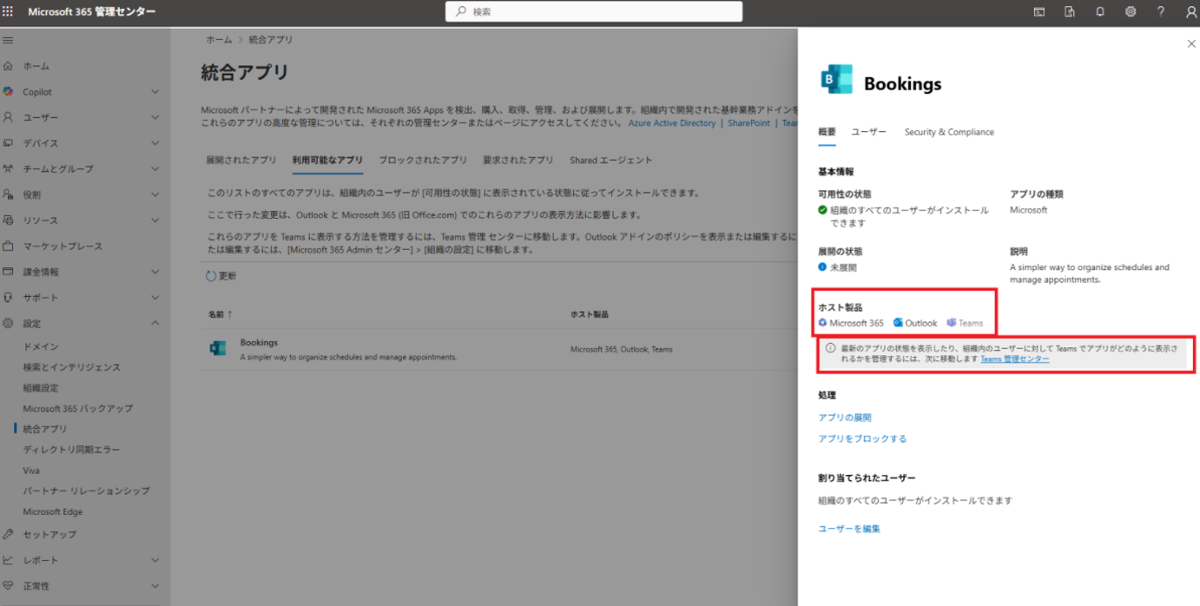Open ドメイン under 設定
This screenshot has width=1200, height=606.
pos(41,346)
